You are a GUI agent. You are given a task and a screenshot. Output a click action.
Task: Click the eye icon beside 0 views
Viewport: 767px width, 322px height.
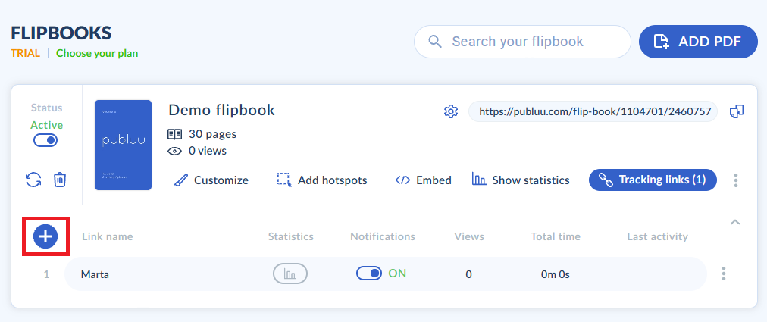174,151
